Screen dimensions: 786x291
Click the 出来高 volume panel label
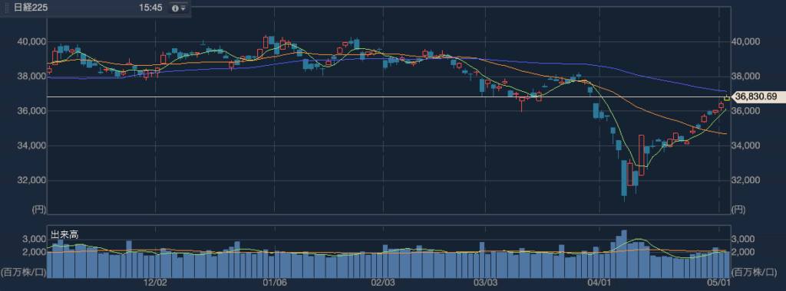(x=64, y=234)
